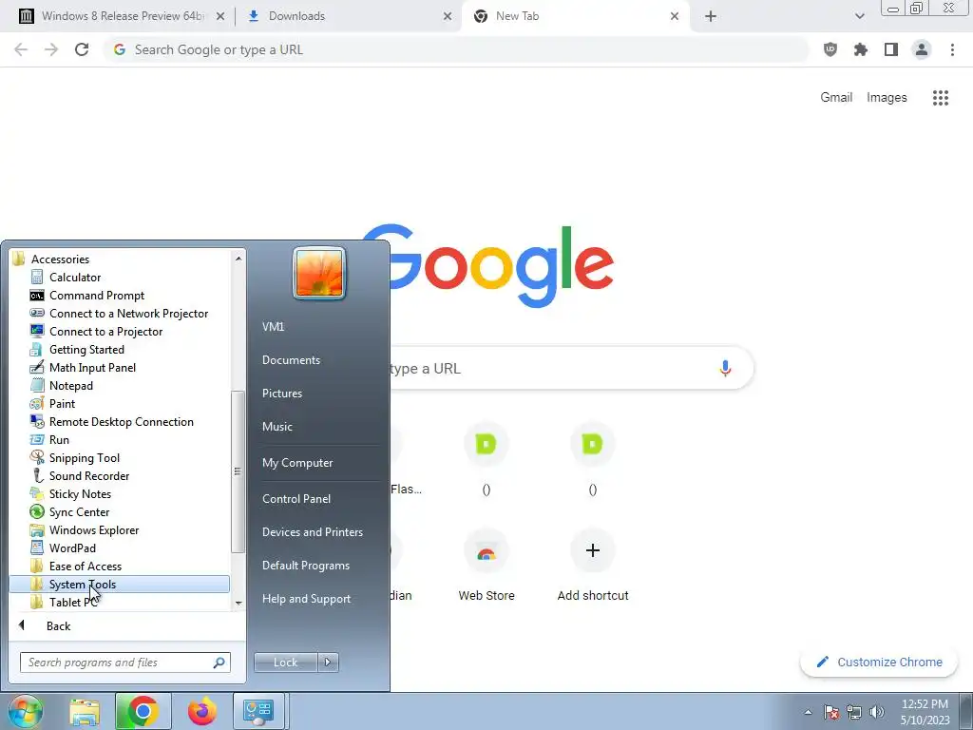Open the tab search dropdown
This screenshot has height=730, width=973.
coord(859,17)
